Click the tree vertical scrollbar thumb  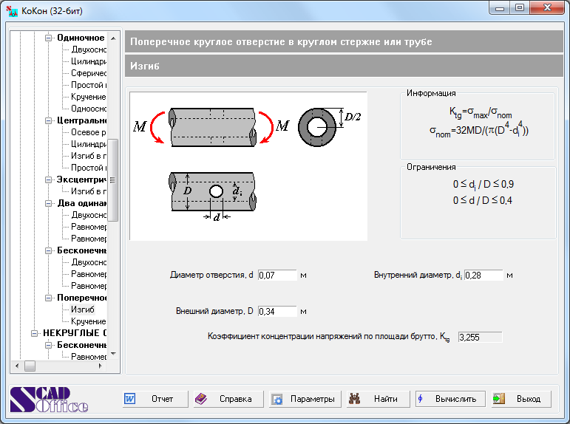[113, 179]
